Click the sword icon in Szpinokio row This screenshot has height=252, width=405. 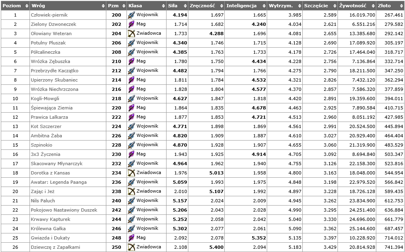click(131, 145)
